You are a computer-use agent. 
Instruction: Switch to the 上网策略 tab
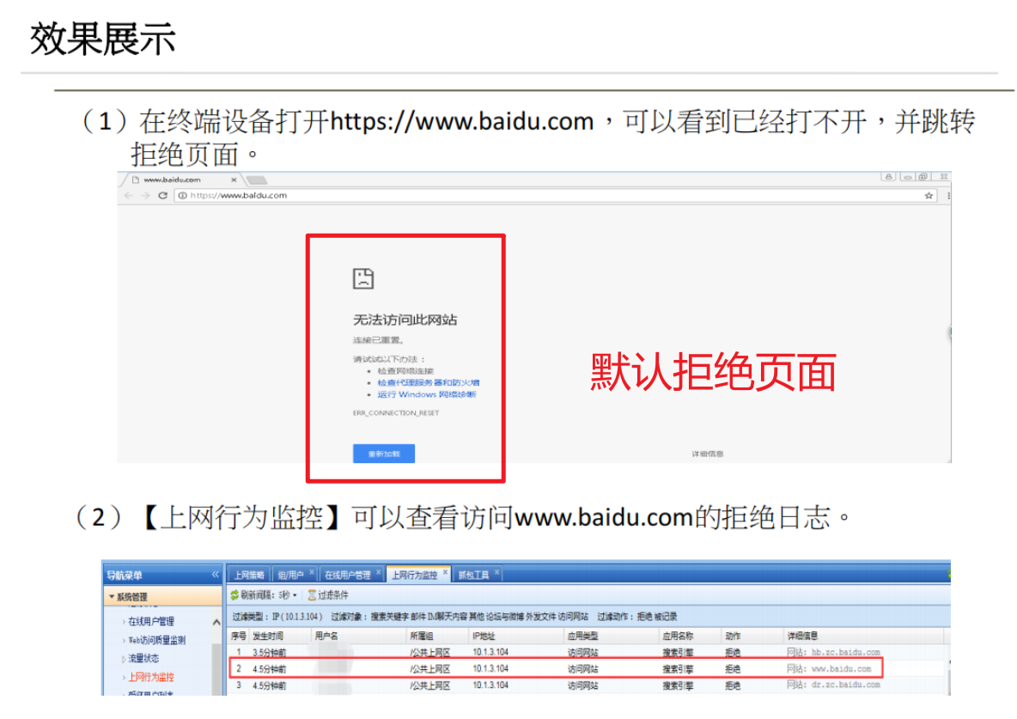click(248, 575)
